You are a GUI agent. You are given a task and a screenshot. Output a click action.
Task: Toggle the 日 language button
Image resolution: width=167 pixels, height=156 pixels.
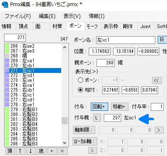(x=162, y=40)
